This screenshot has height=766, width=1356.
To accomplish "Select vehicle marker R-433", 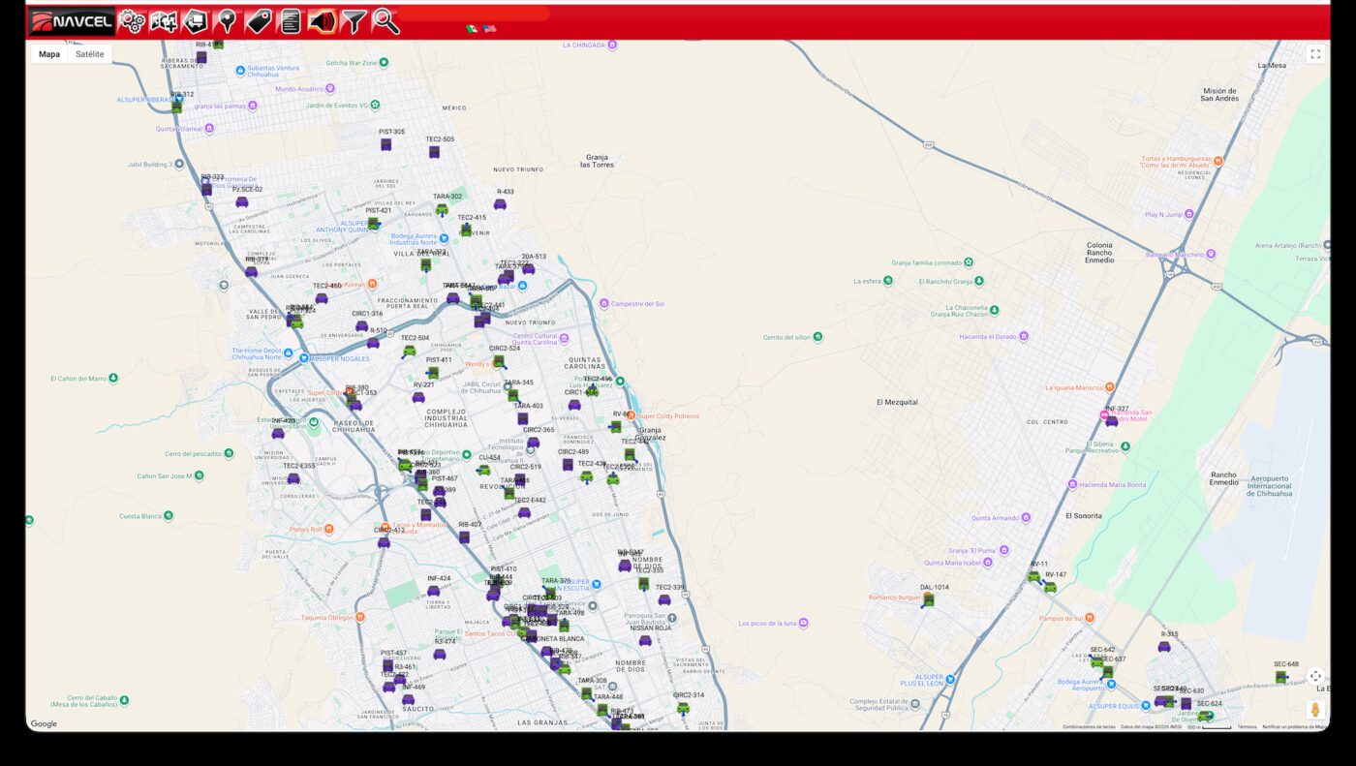I will [500, 204].
